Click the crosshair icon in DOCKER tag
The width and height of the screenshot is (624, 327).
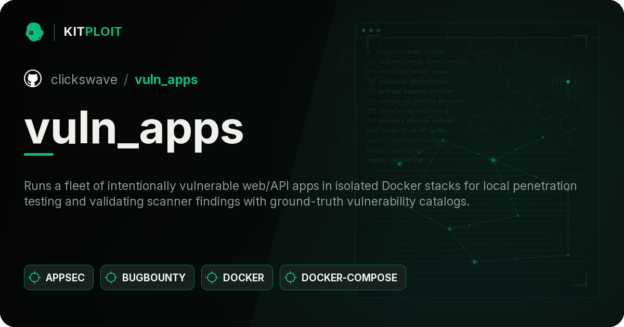(x=212, y=278)
